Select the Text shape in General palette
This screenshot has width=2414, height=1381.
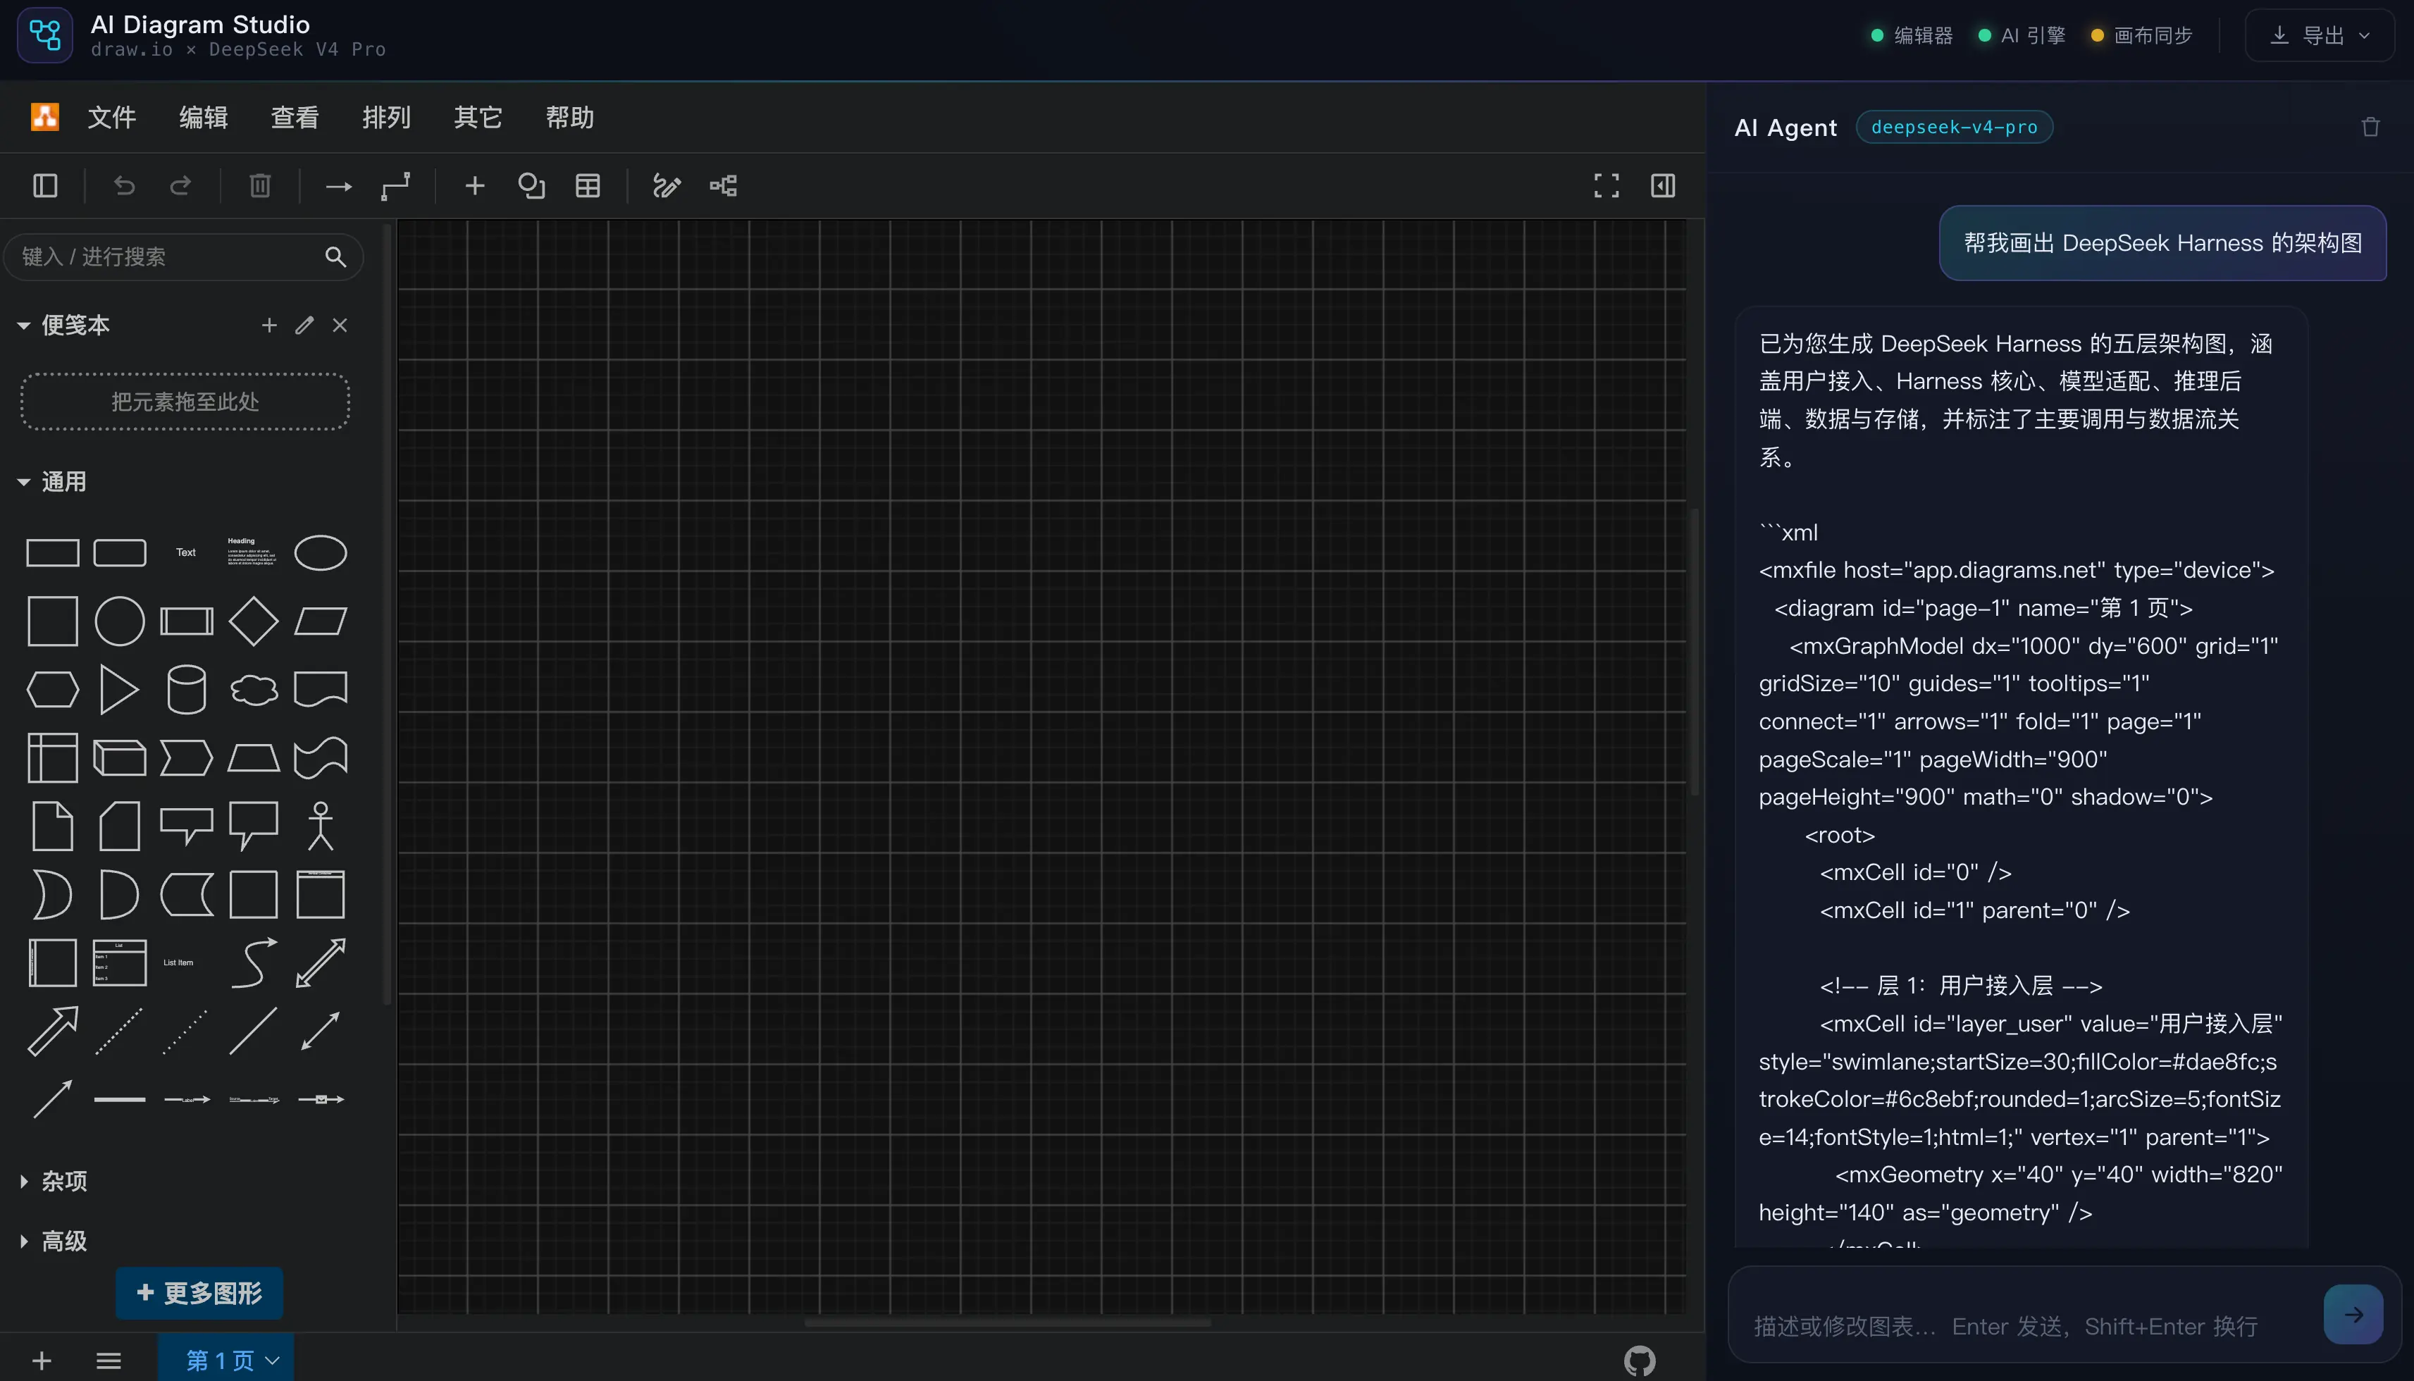(x=186, y=553)
